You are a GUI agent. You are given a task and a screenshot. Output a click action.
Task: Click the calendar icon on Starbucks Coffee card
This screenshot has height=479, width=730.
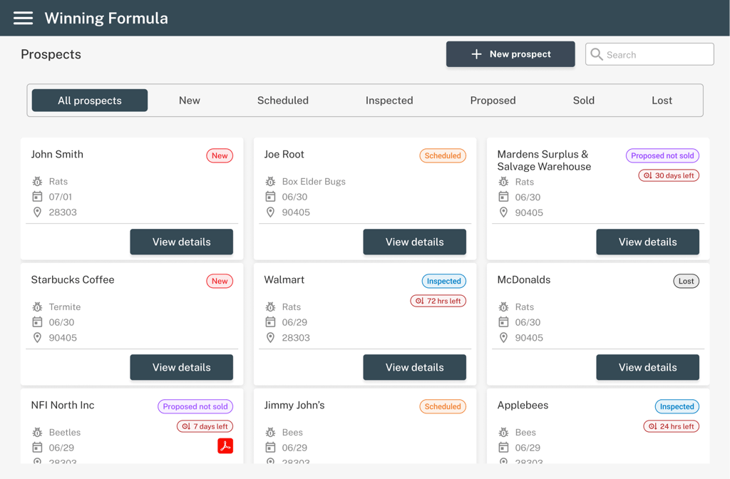pyautogui.click(x=37, y=322)
